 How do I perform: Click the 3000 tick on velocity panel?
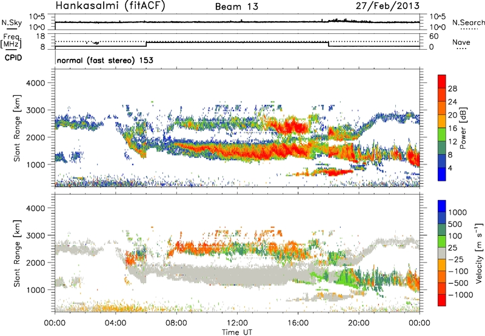[35, 235]
